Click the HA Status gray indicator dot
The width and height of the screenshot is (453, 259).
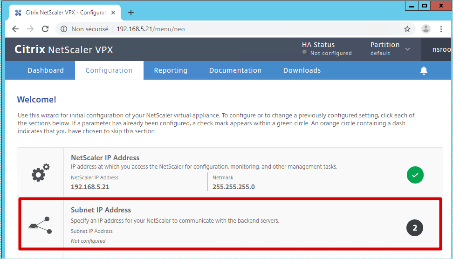click(x=304, y=53)
